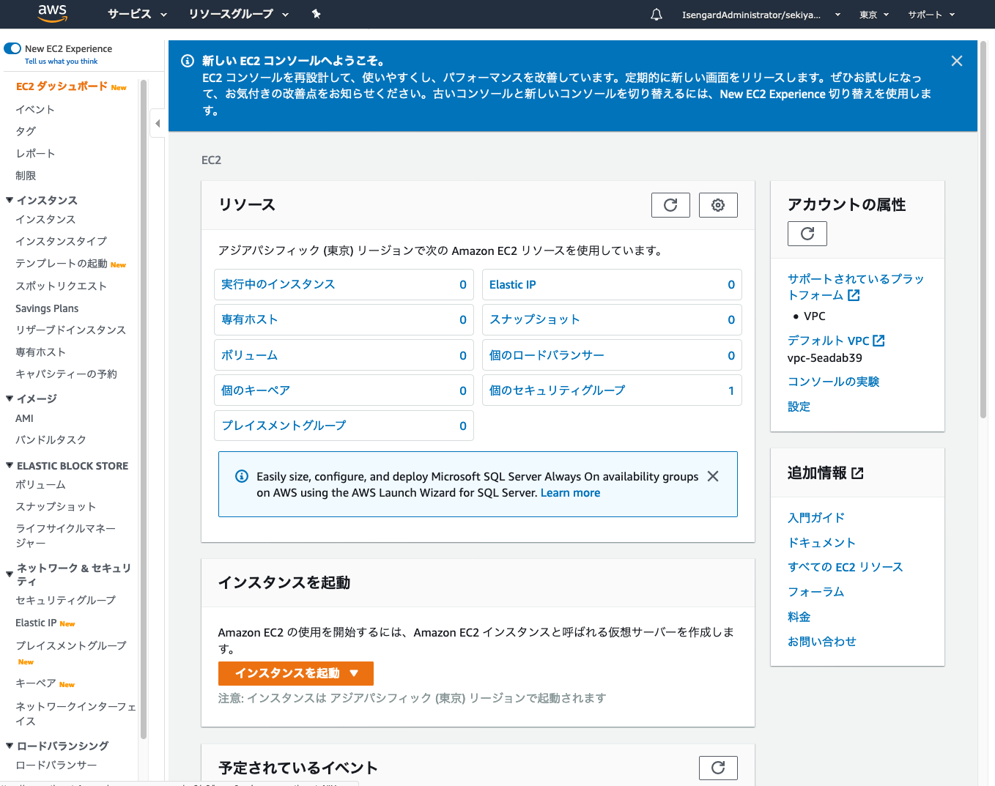Open バンドルタスク in the sidebar
This screenshot has width=995, height=786.
(51, 440)
